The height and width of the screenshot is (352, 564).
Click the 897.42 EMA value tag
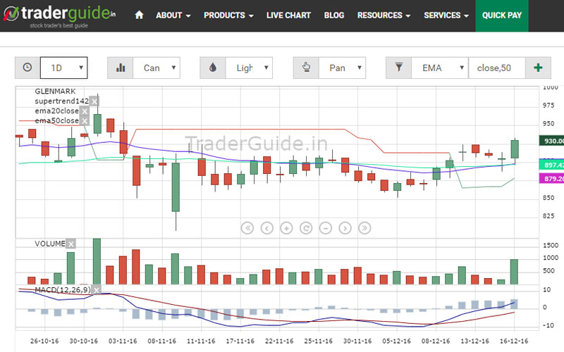pyautogui.click(x=551, y=165)
